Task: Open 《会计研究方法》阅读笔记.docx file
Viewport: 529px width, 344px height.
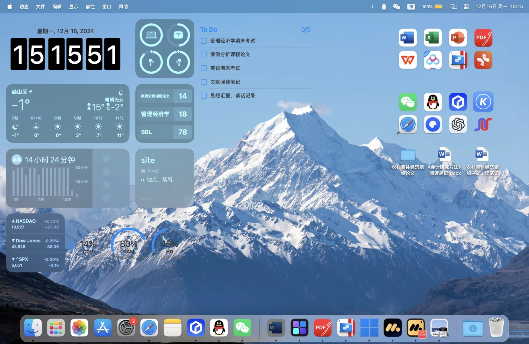Action: [445, 161]
